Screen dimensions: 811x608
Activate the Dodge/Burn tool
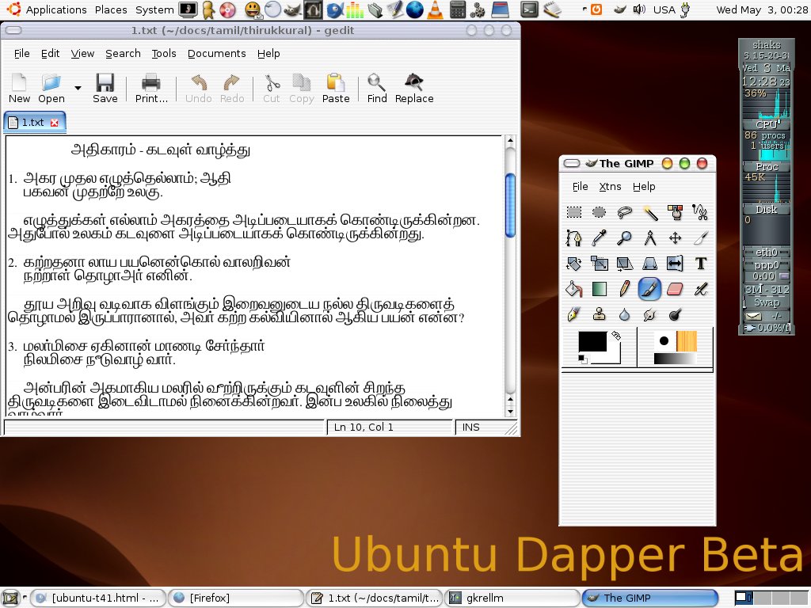[675, 314]
